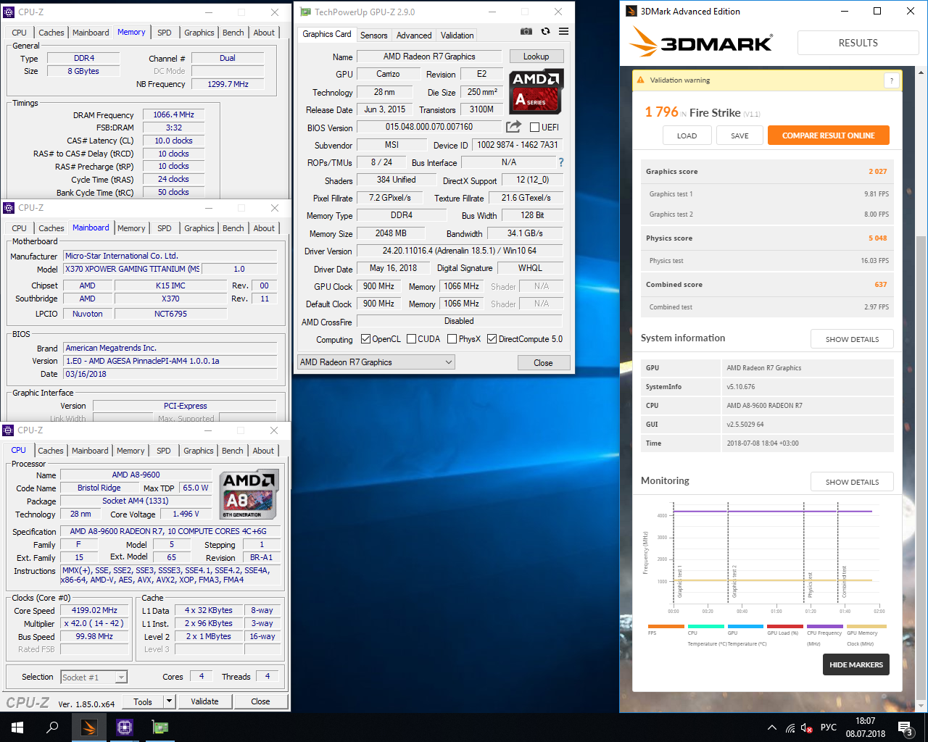Click the 3DMark LOAD button
The width and height of the screenshot is (928, 742).
687,136
